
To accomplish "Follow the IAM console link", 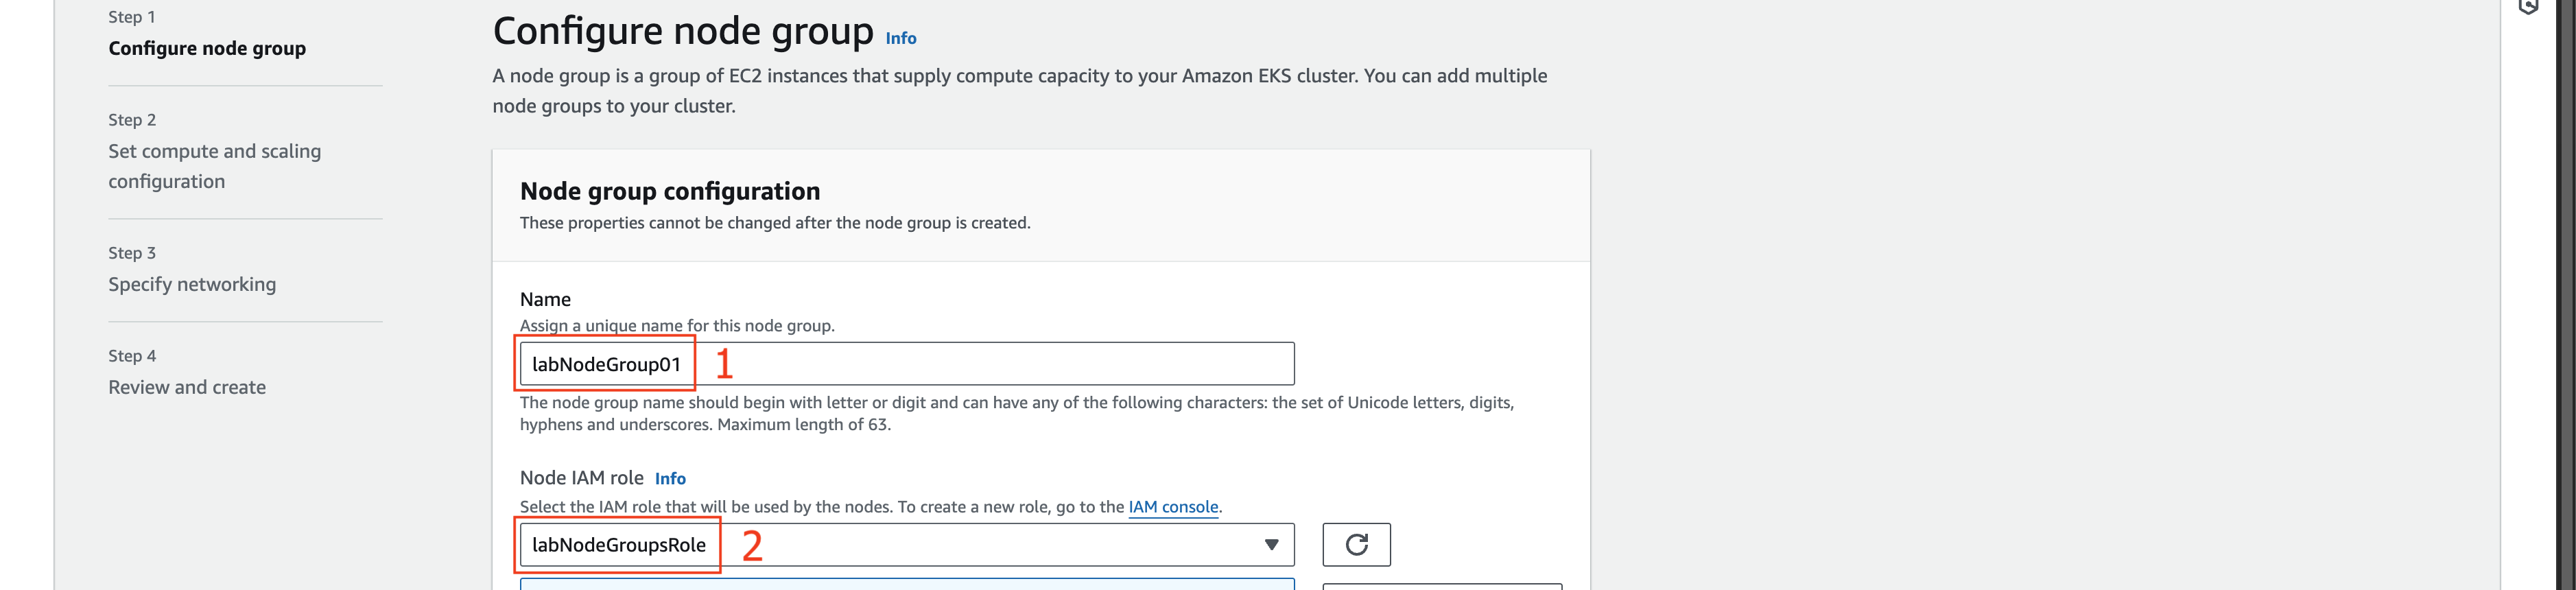I will click(1173, 507).
